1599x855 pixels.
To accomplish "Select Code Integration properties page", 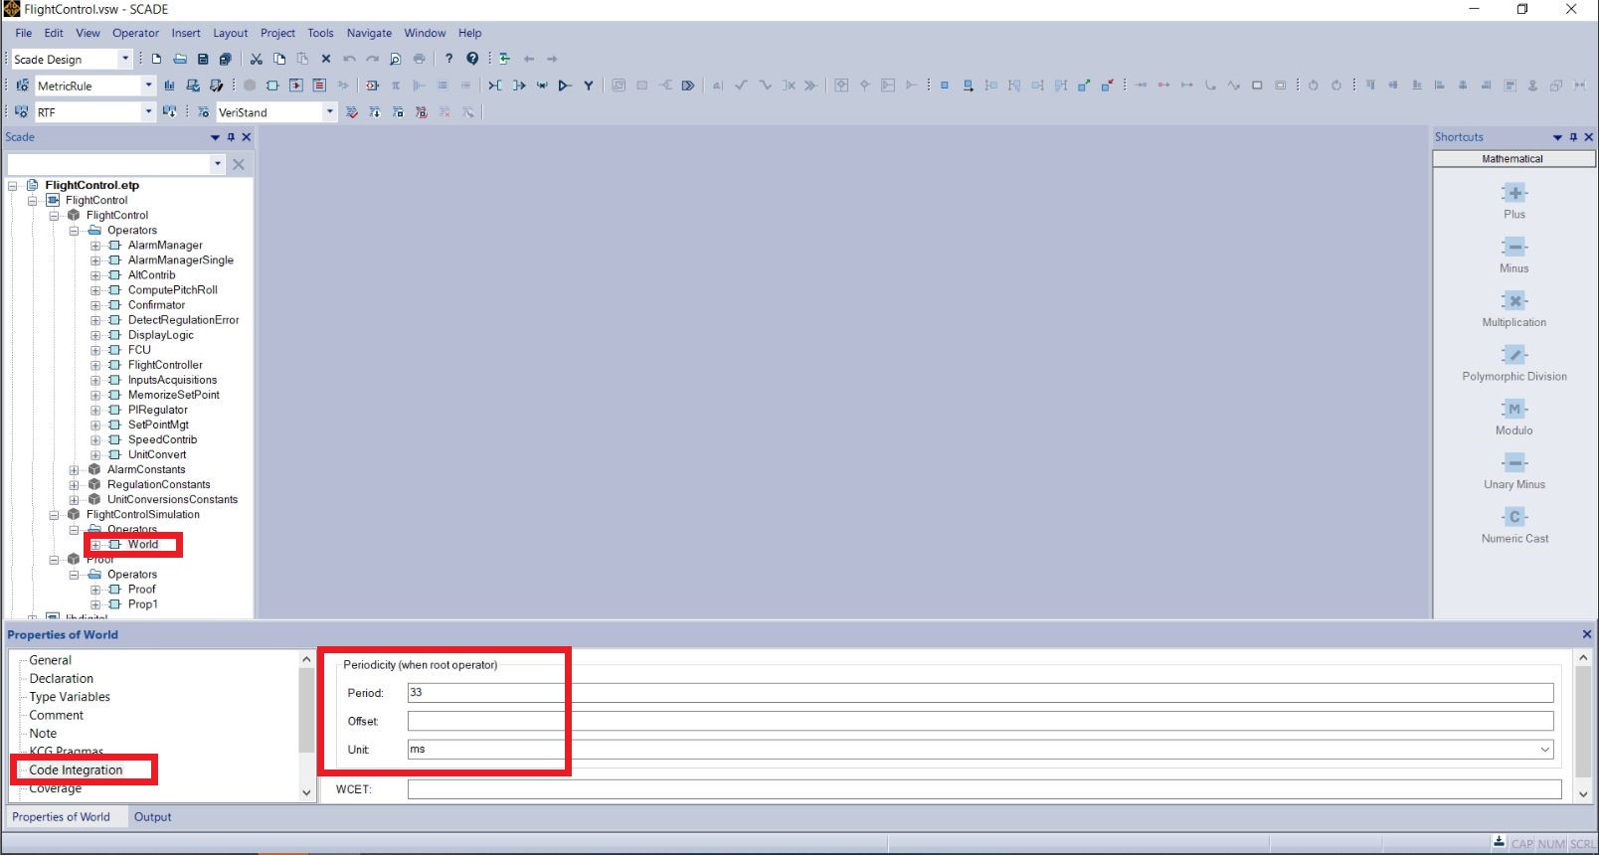I will tap(76, 769).
